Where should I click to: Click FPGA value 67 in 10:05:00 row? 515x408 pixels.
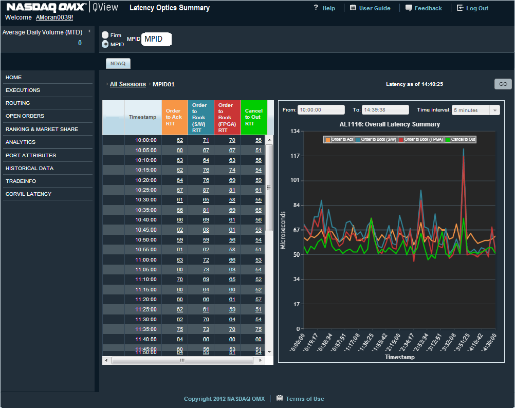(232, 151)
